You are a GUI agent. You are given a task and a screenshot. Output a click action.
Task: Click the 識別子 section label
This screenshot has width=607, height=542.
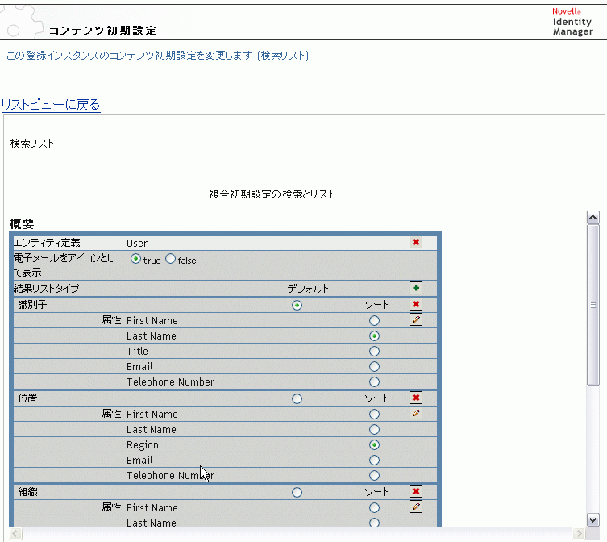[x=32, y=305]
